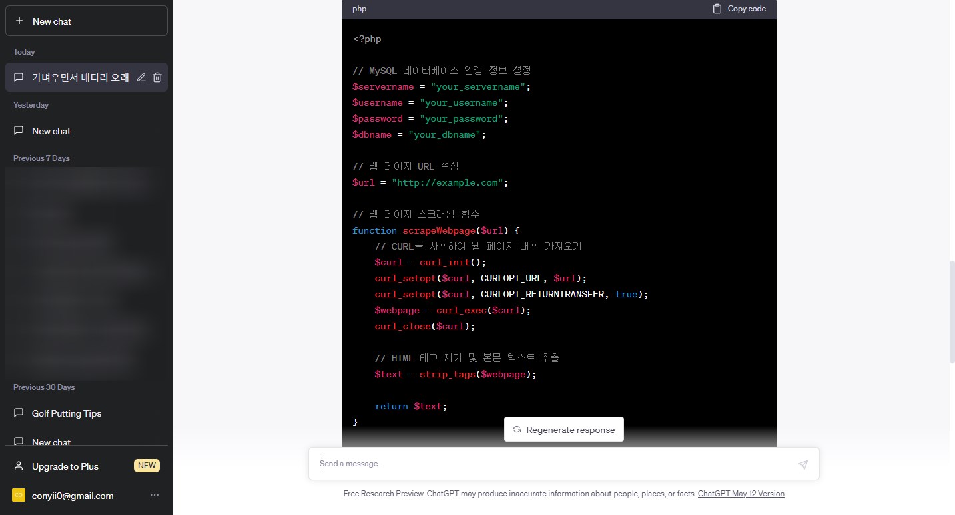
Task: Click the Yesterday section label
Action: (x=31, y=105)
